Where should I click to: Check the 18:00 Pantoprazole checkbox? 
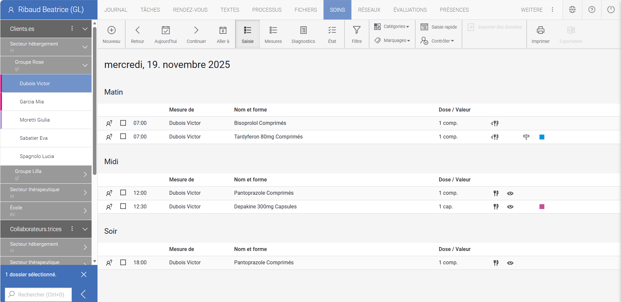click(123, 262)
